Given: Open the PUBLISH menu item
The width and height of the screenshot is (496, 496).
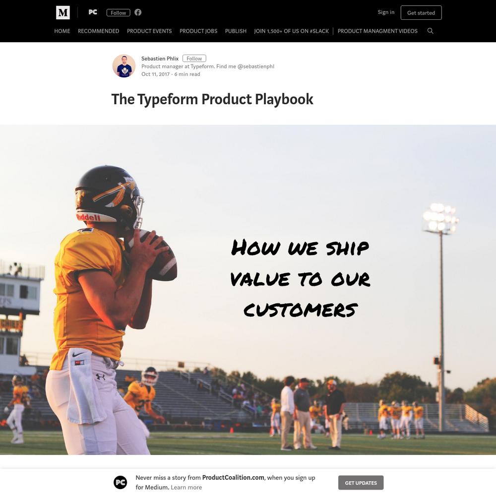Looking at the screenshot, I should (236, 31).
